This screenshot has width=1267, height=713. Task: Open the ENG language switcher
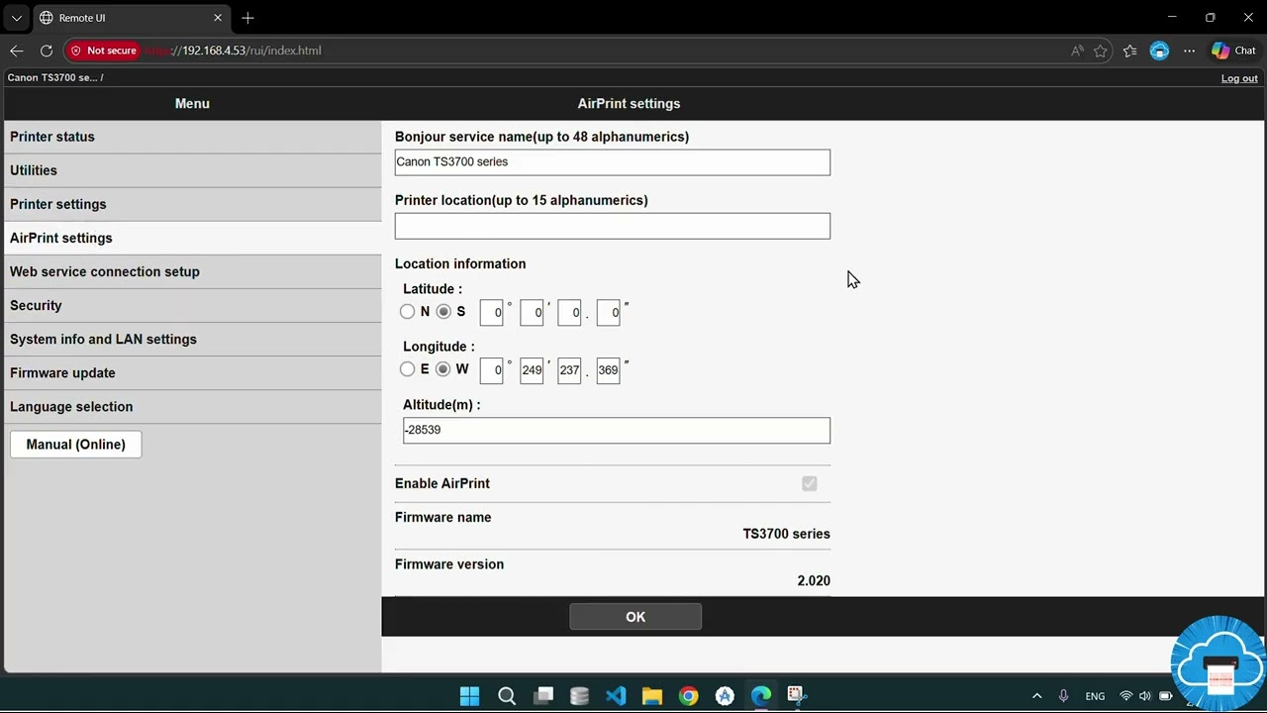point(1095,696)
